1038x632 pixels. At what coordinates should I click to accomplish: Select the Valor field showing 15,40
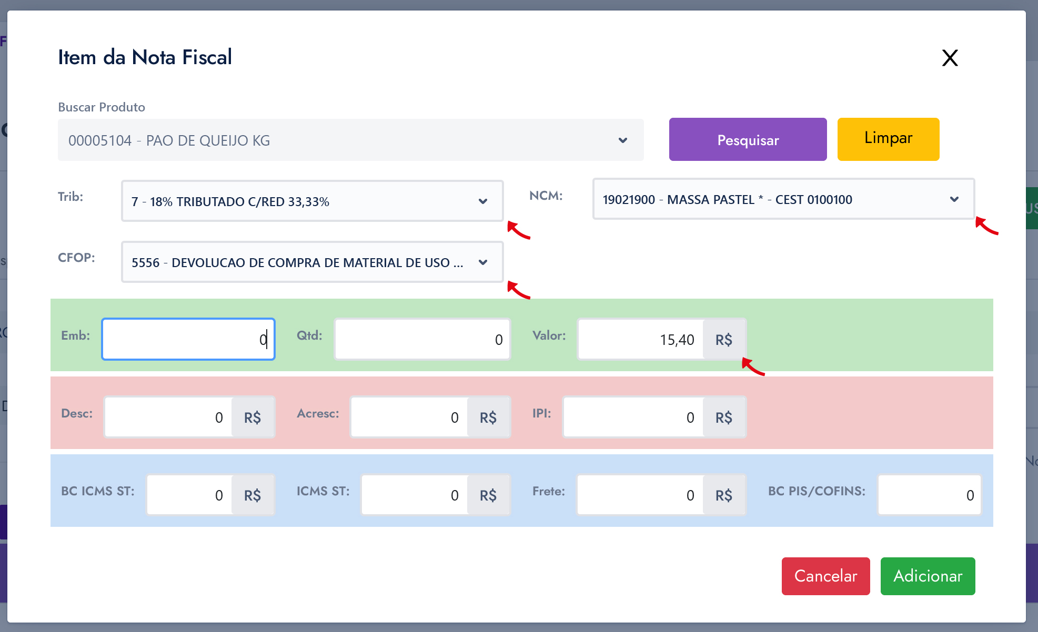point(641,340)
